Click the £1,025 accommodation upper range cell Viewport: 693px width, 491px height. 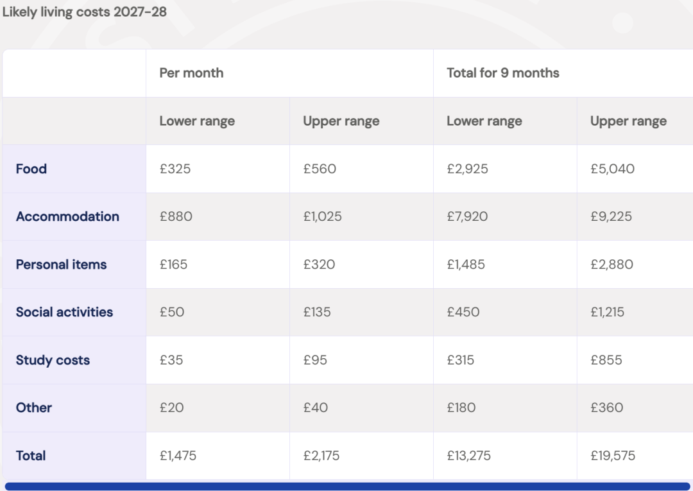pos(361,216)
